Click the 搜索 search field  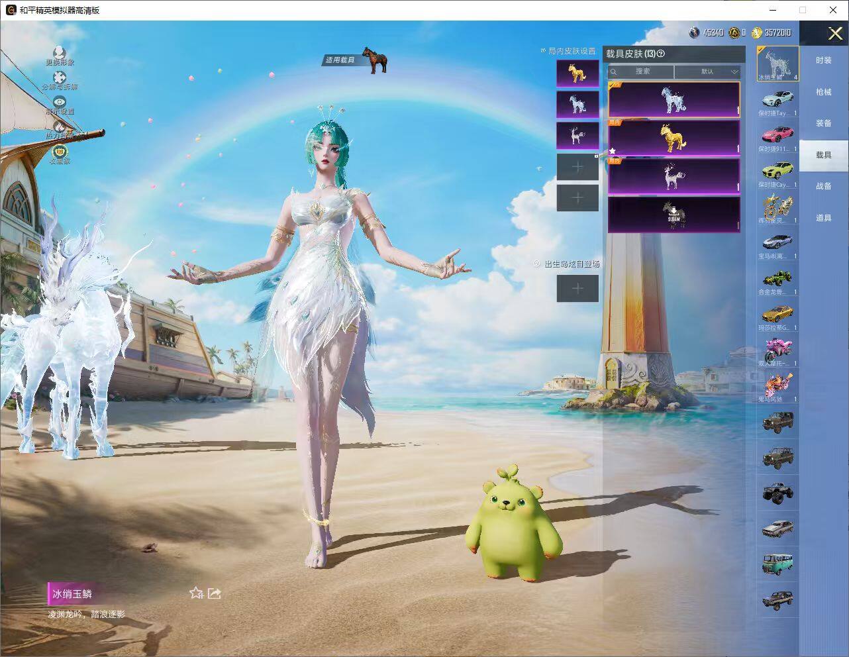(641, 72)
